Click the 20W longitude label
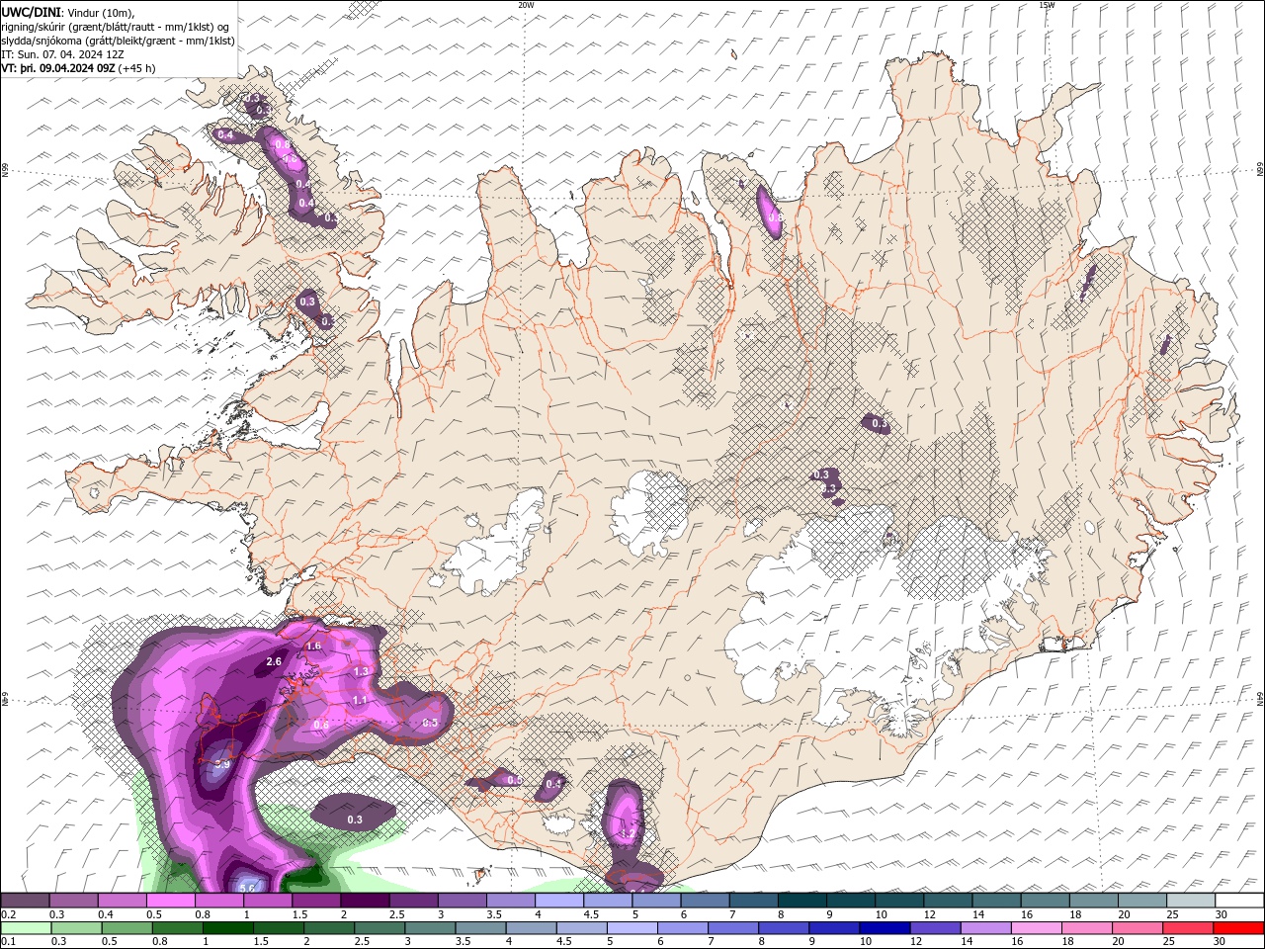This screenshot has height=949, width=1265. (x=526, y=5)
